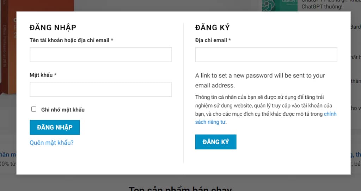
Task: Open the Quên mật khẩu? link
Action: pos(51,143)
